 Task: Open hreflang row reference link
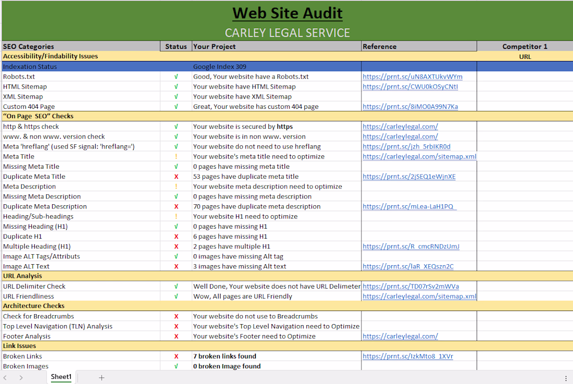pos(406,146)
